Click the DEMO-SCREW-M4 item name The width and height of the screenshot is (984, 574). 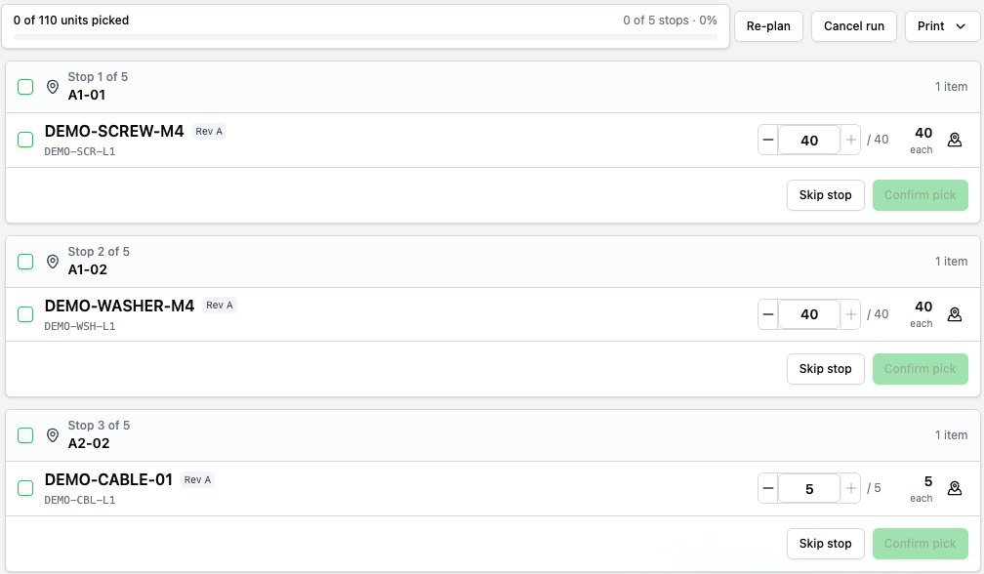[x=114, y=131]
